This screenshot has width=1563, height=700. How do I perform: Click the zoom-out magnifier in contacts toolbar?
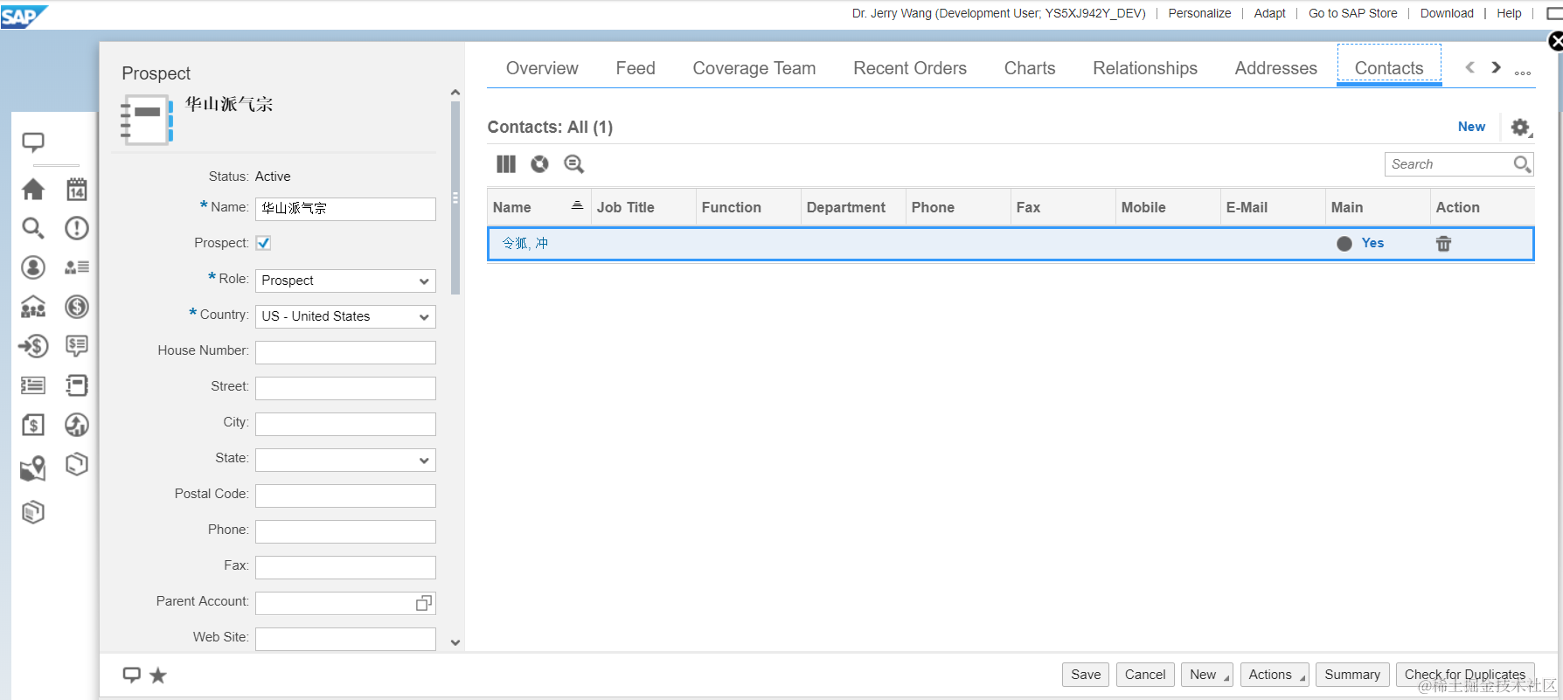574,164
